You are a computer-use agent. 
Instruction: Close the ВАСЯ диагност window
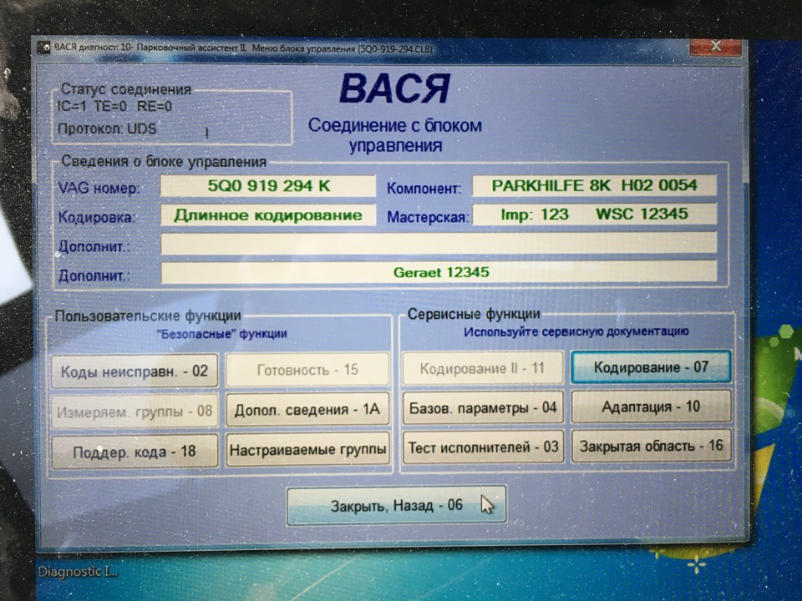[716, 47]
